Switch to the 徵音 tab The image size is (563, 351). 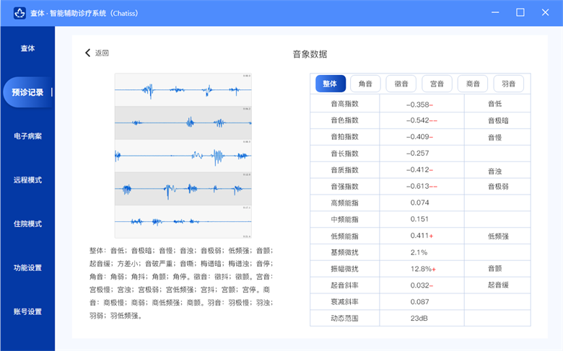point(401,84)
